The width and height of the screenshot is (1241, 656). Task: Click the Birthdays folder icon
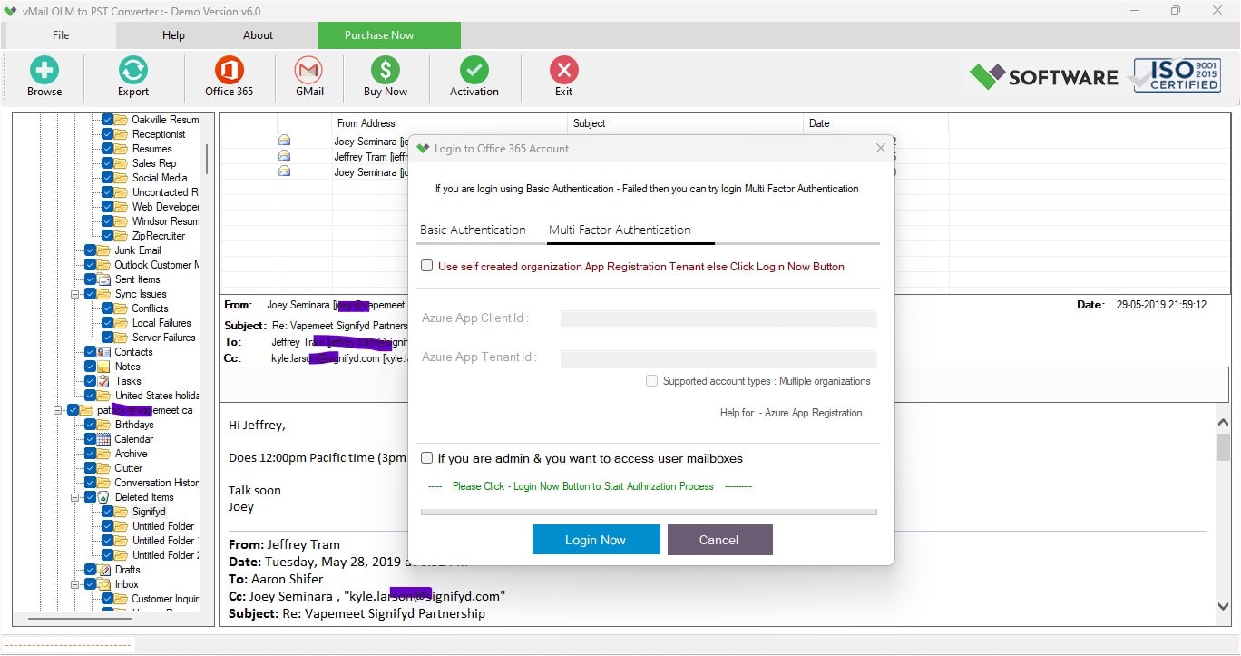pyautogui.click(x=103, y=425)
